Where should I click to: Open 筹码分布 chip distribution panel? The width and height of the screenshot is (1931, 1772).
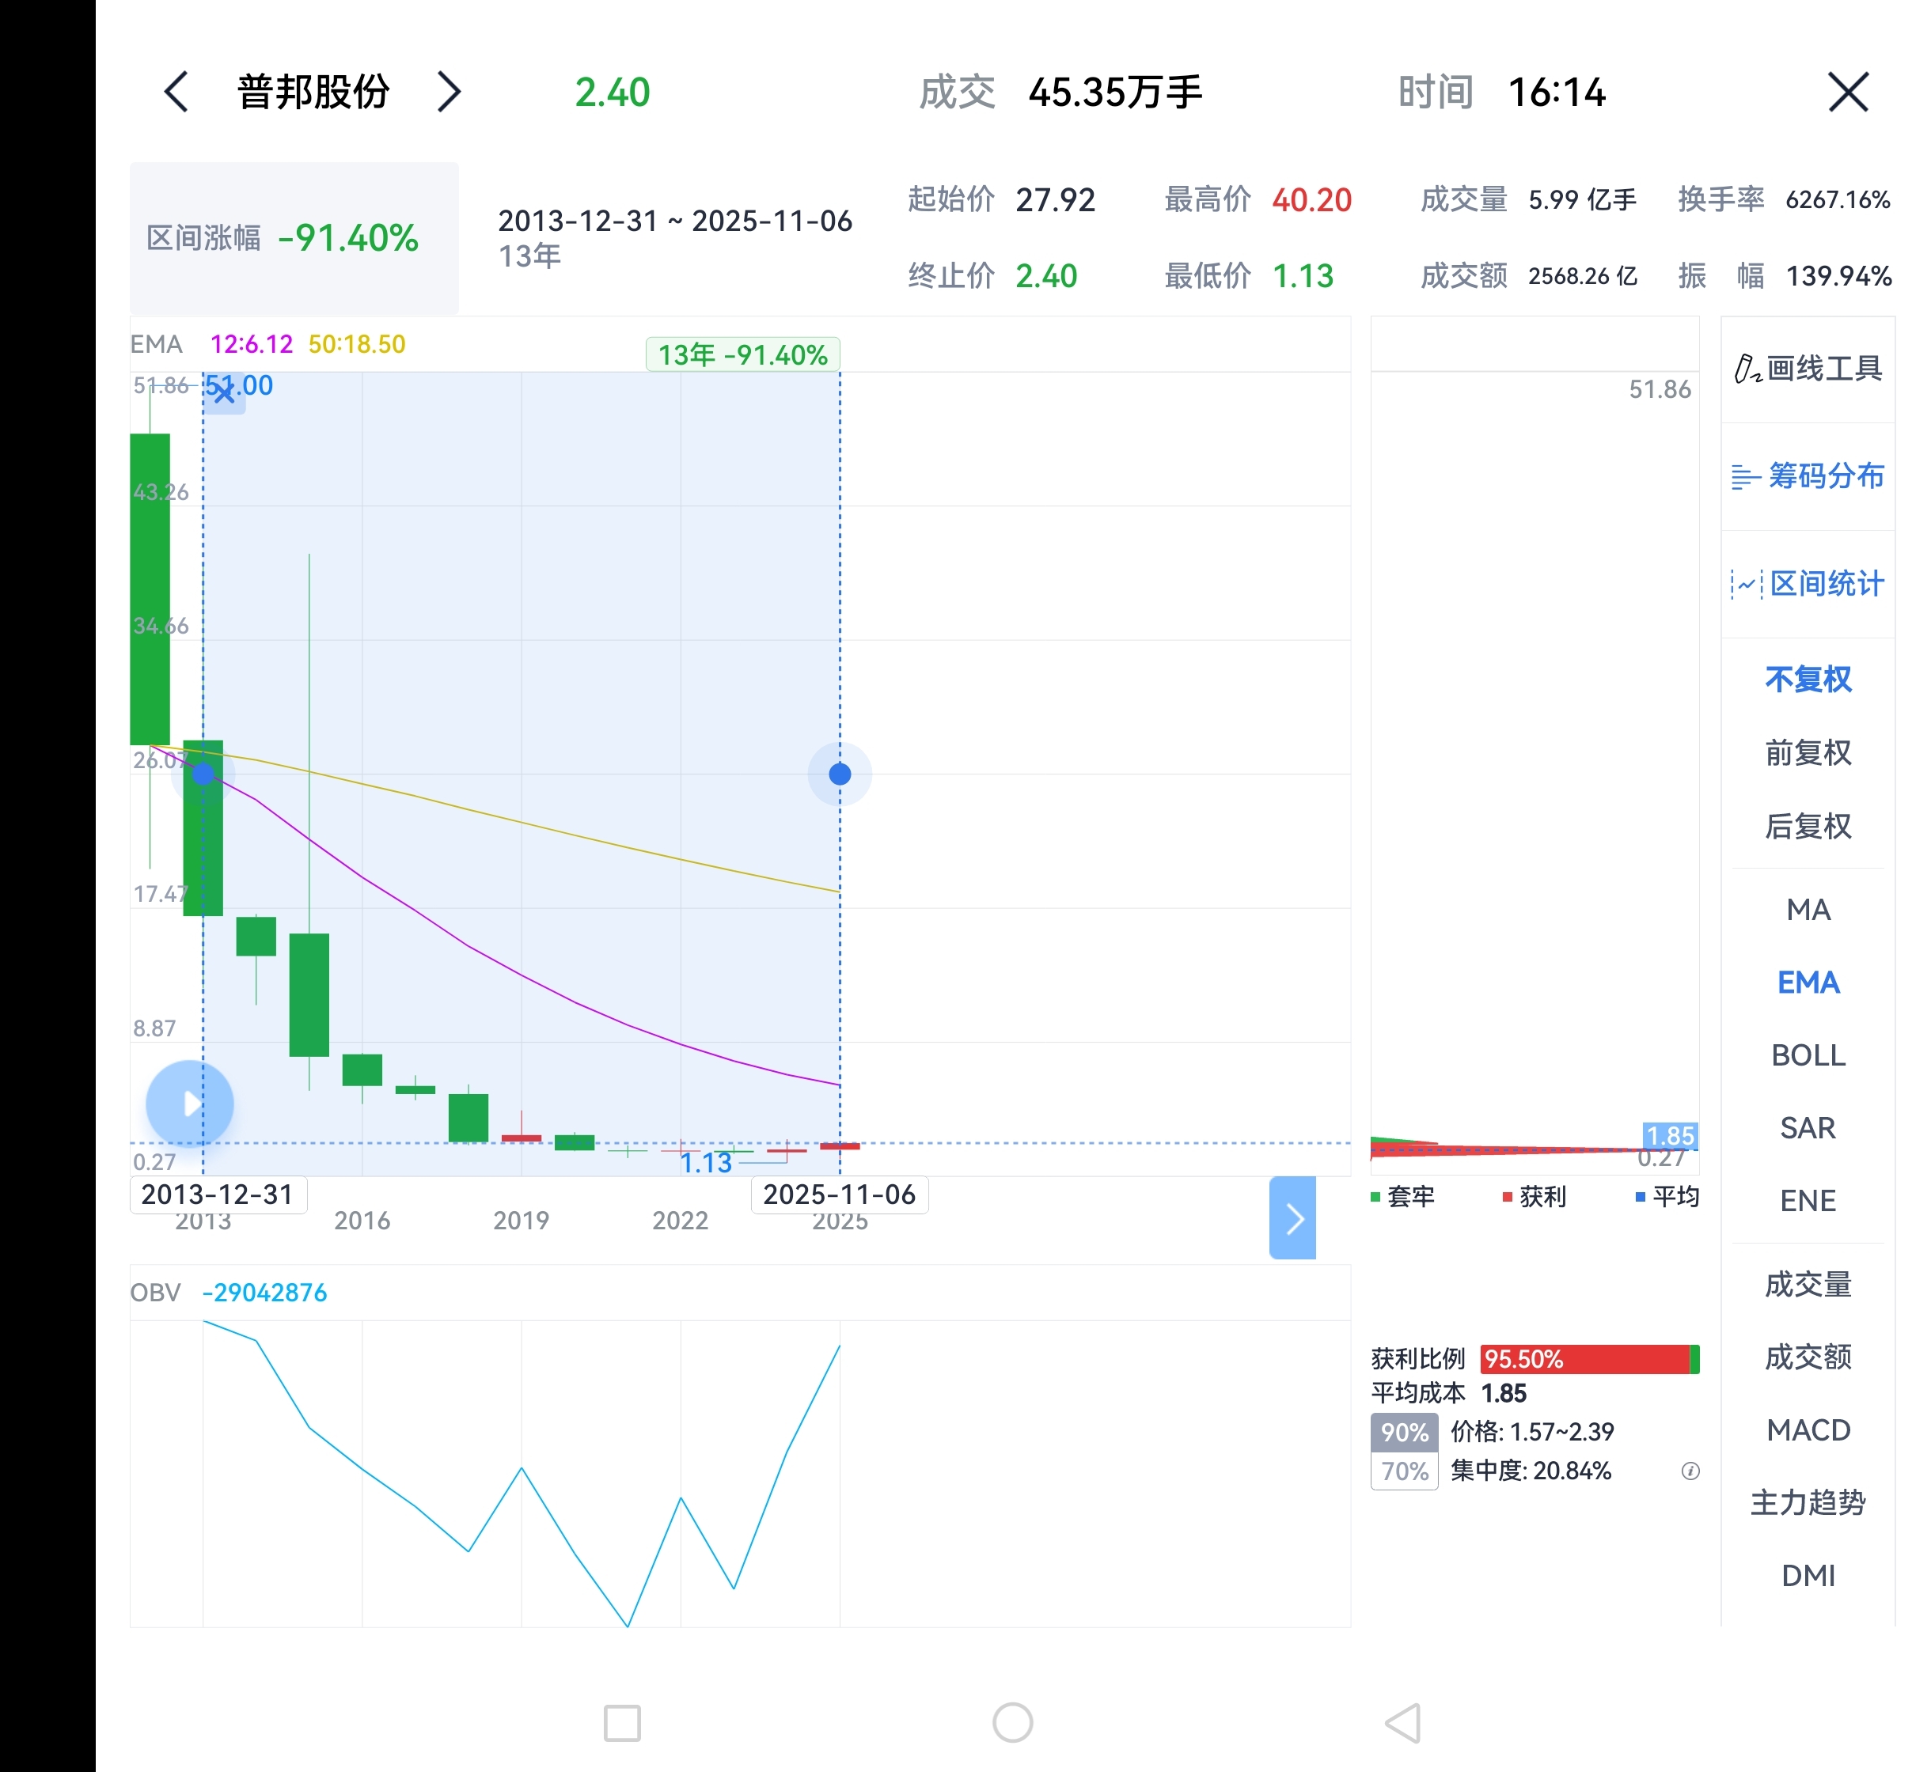click(1808, 476)
